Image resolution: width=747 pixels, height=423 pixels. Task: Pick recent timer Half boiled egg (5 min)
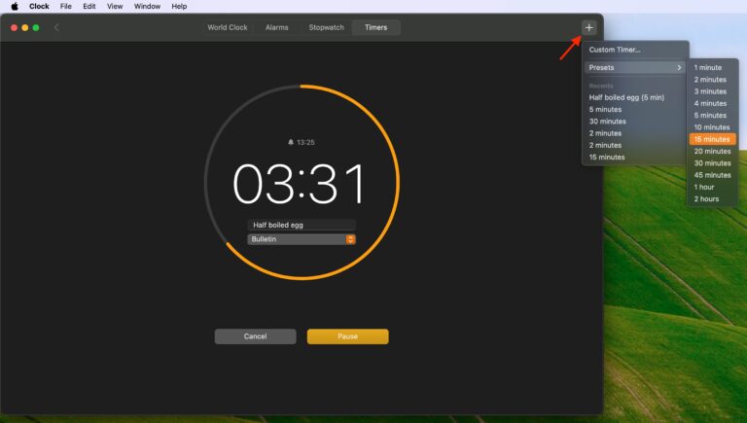click(635, 97)
